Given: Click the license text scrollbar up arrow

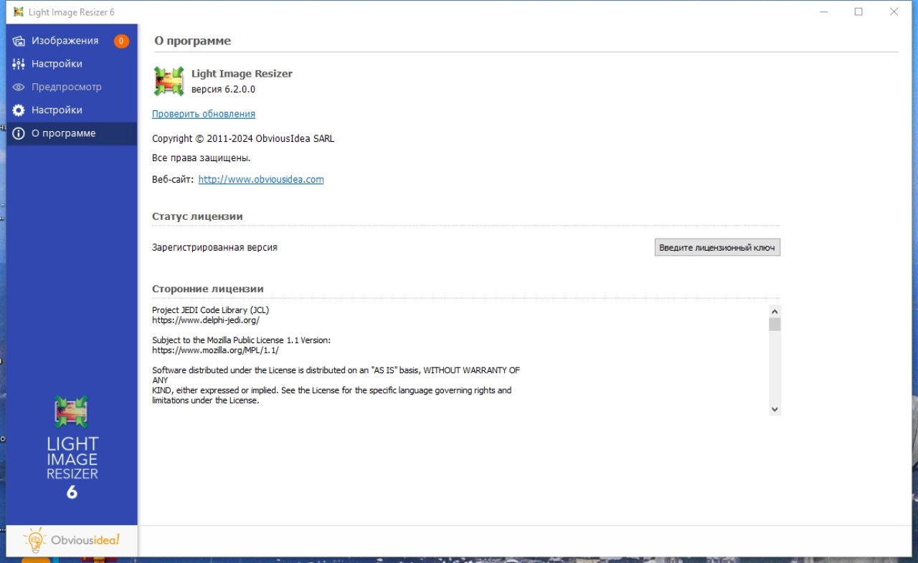Looking at the screenshot, I should point(775,312).
